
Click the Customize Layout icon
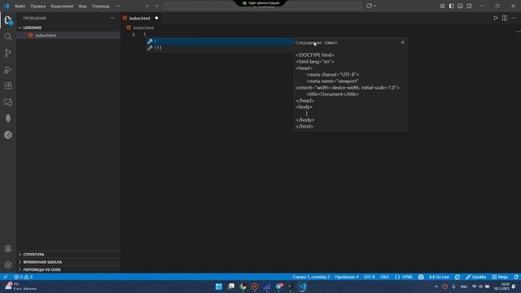pos(442,6)
